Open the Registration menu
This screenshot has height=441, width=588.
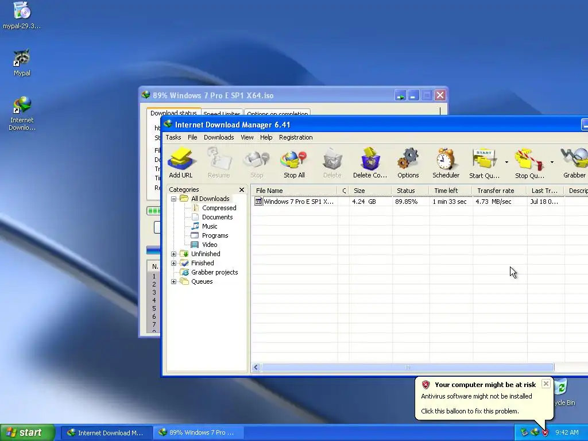pyautogui.click(x=296, y=137)
